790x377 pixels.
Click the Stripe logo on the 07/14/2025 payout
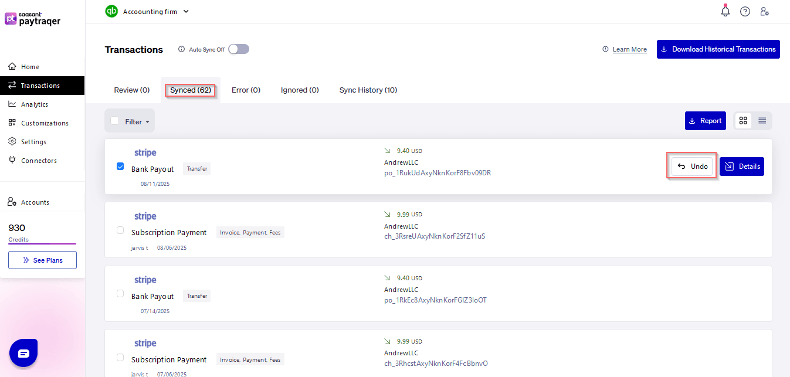point(145,280)
